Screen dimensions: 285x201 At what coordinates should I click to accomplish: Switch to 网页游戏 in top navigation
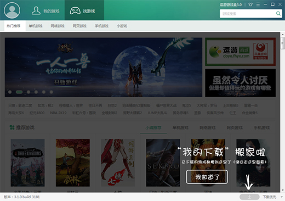[x=79, y=26]
